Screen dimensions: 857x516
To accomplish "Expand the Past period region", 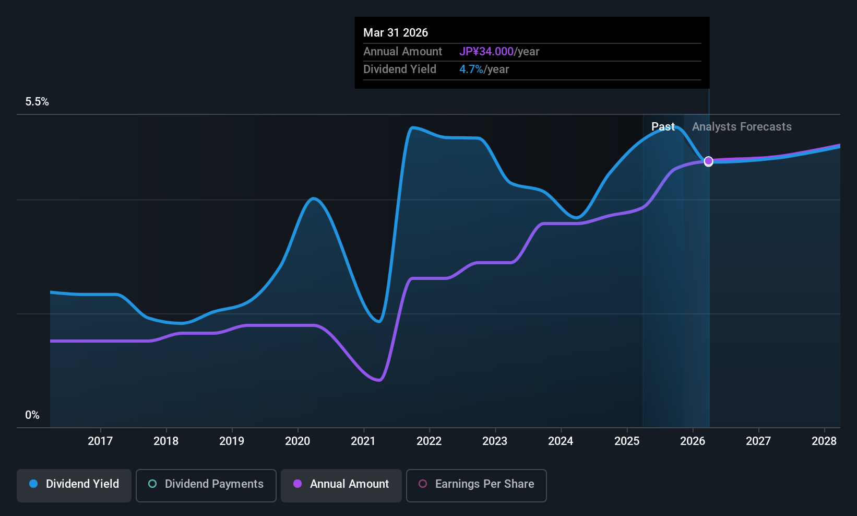I will [x=663, y=126].
